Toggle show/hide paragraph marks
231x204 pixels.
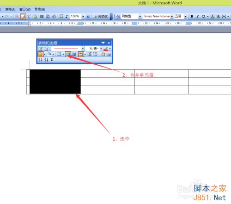tap(67, 16)
